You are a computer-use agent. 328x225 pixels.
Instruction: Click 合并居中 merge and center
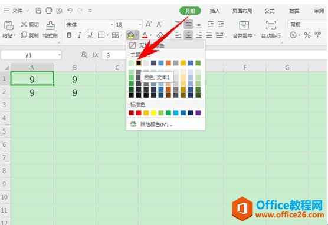coord(244,29)
